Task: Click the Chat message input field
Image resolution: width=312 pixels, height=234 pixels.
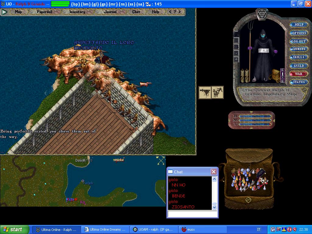Action: 193,214
